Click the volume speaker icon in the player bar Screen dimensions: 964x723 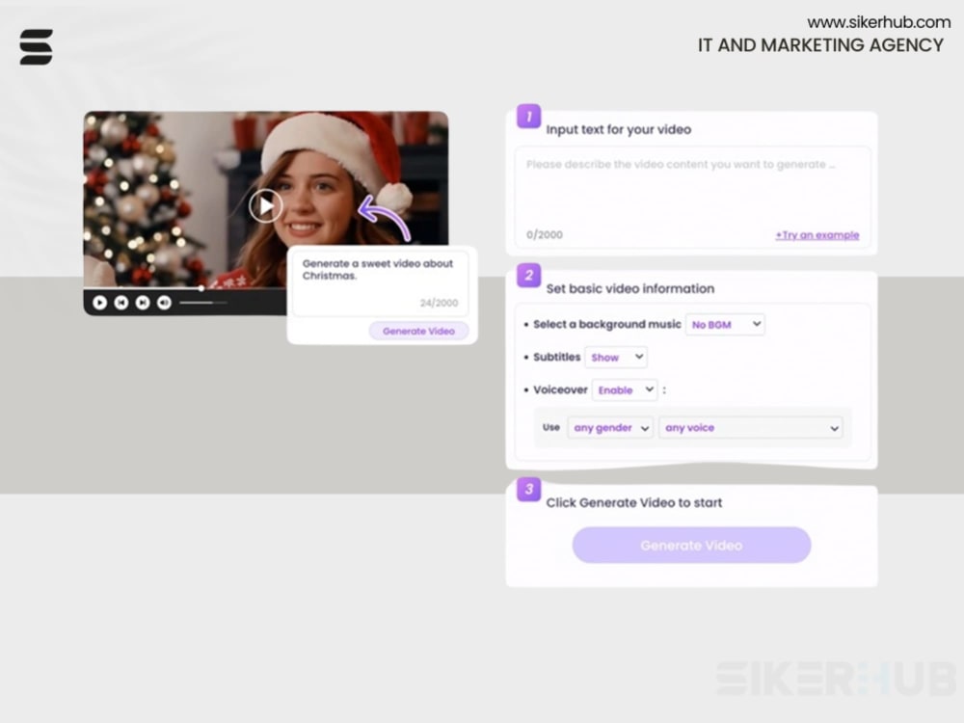(x=164, y=303)
